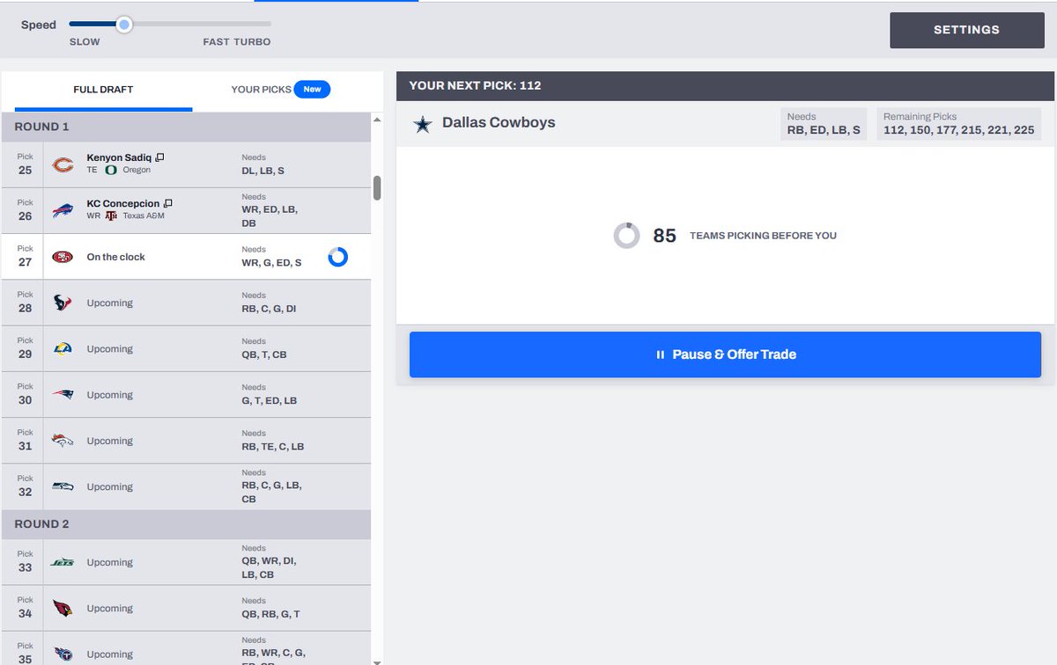Click needs 'RB, C, G, DI' for pick 28
The image size is (1057, 665).
(x=269, y=309)
